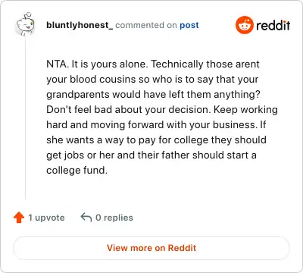Click the "grandparents would have left" line
This screenshot has width=303, height=273.
click(153, 94)
